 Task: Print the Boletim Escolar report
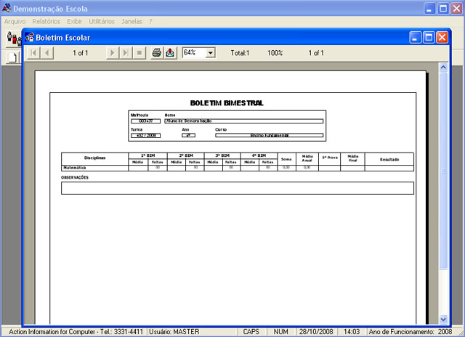click(x=156, y=53)
